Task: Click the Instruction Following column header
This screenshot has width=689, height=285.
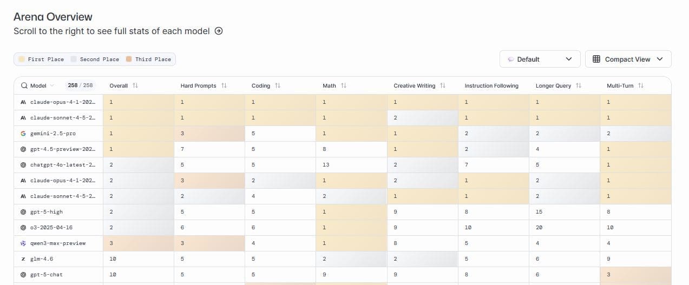Action: (491, 85)
